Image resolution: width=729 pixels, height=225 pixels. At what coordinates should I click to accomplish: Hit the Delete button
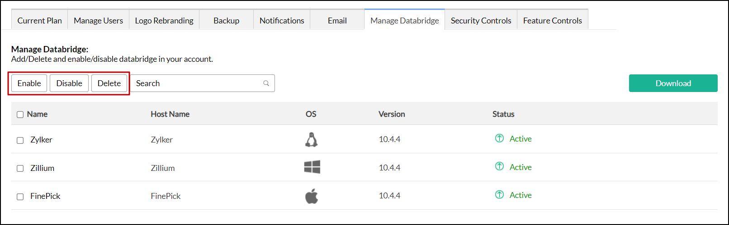pyautogui.click(x=109, y=83)
